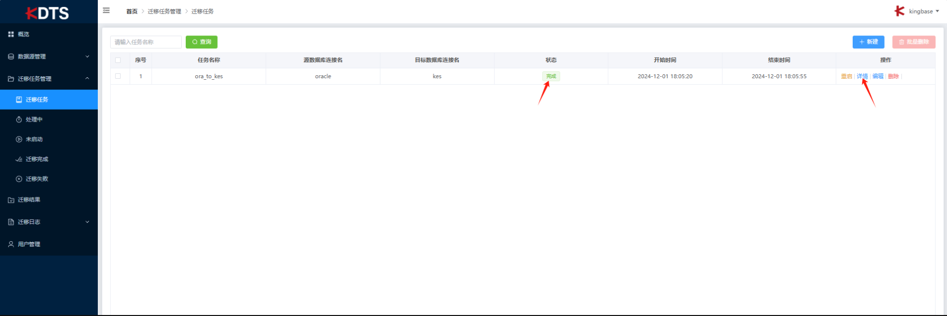Click the Kingbase avatar logo icon
The width and height of the screenshot is (947, 316).
pyautogui.click(x=899, y=11)
